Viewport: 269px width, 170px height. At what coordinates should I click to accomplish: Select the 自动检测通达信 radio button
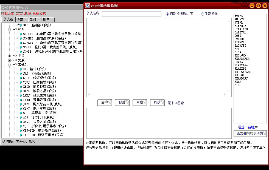point(168,14)
